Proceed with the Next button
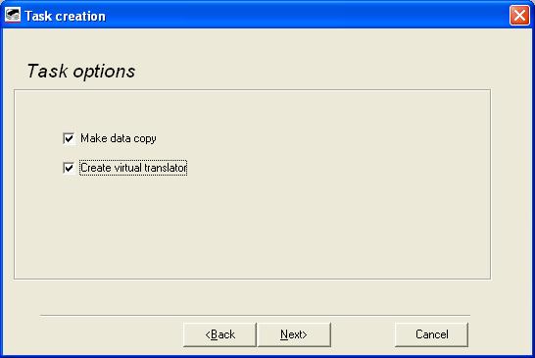Viewport: 535px width, 358px height. click(x=294, y=334)
